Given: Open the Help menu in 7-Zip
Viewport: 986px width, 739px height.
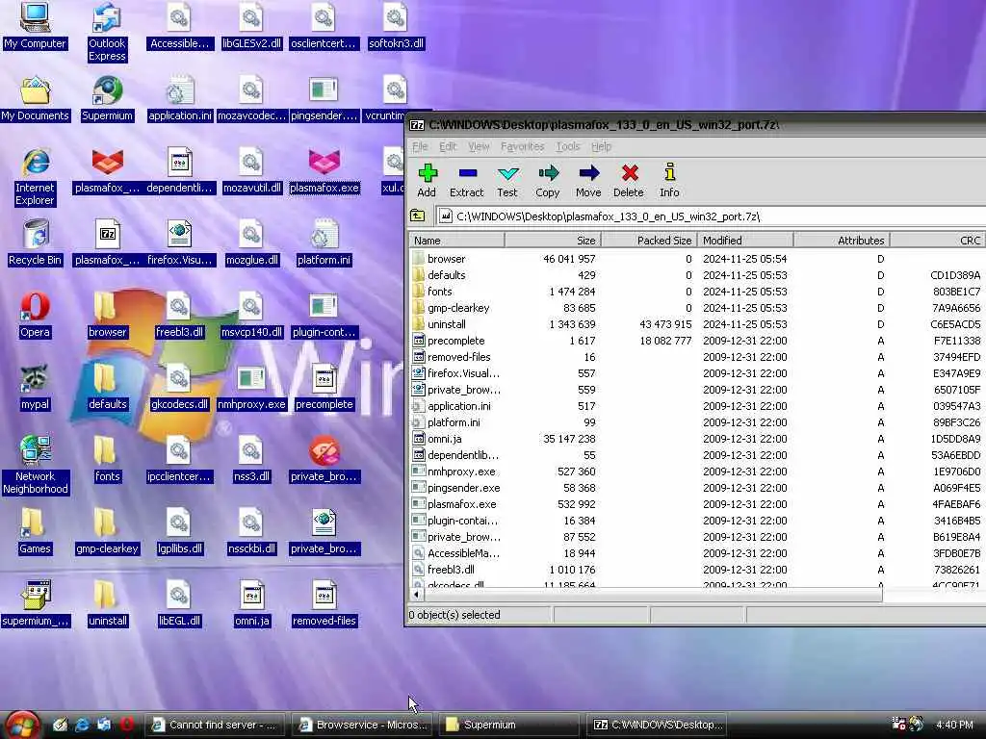Looking at the screenshot, I should point(601,146).
